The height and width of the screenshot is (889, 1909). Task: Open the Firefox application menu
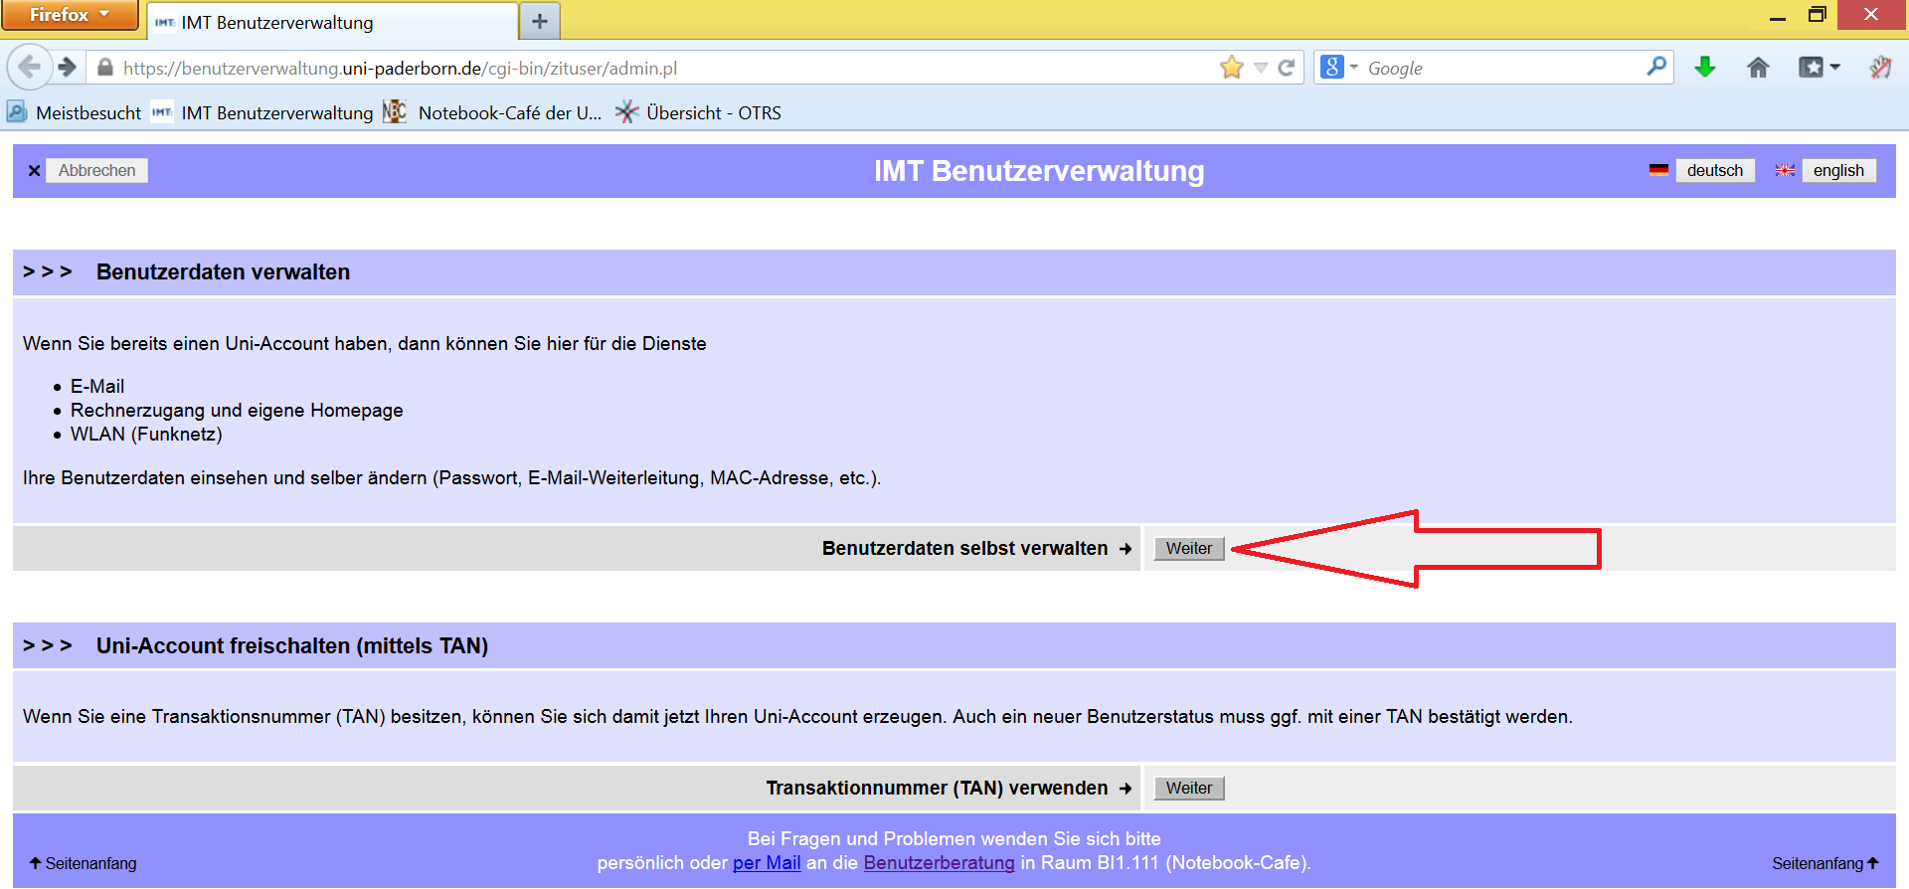point(70,15)
